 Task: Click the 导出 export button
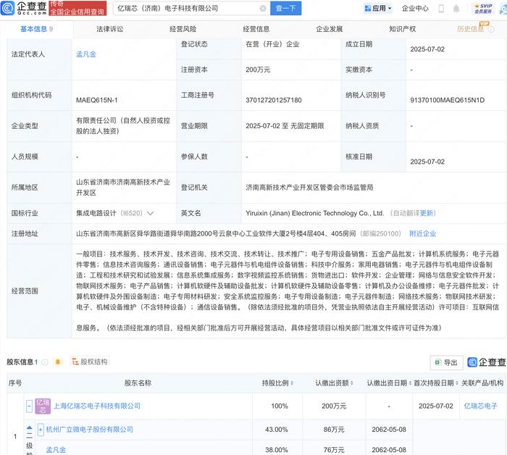446,362
